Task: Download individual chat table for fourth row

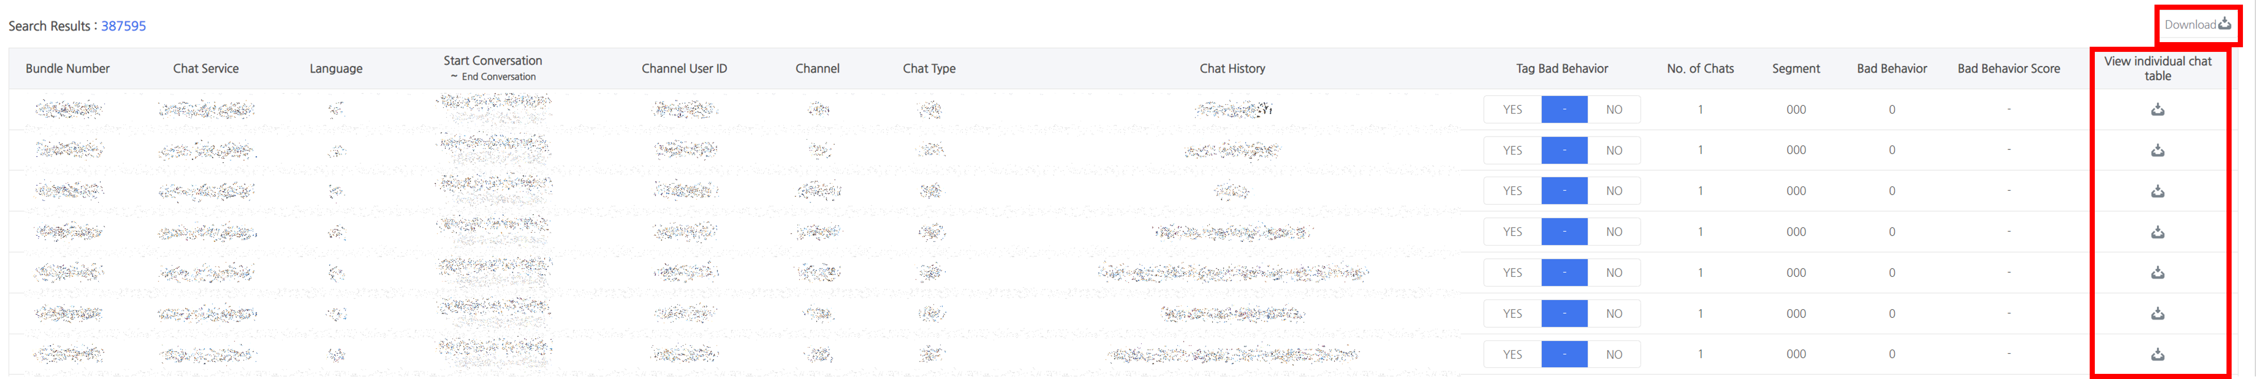Action: coord(2157,233)
